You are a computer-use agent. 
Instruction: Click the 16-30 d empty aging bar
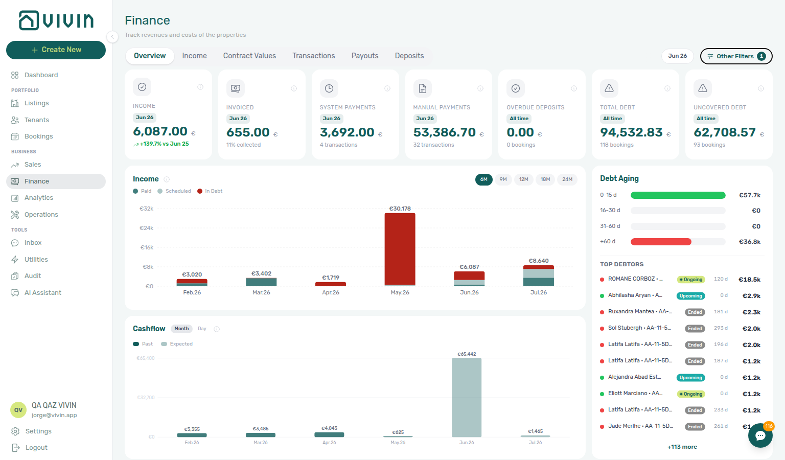point(678,211)
